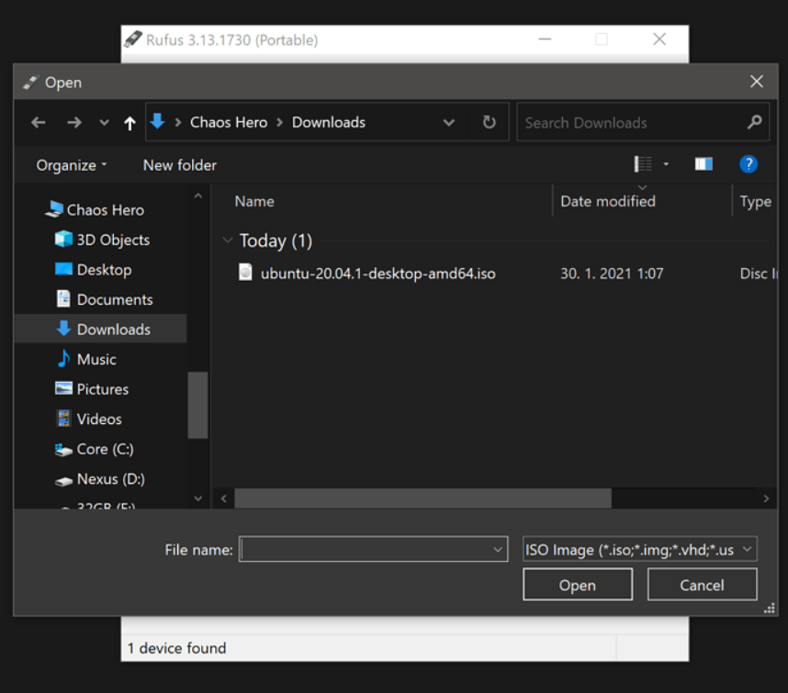Click the Rufus USB title bar icon
788x693 pixels.
pos(133,39)
